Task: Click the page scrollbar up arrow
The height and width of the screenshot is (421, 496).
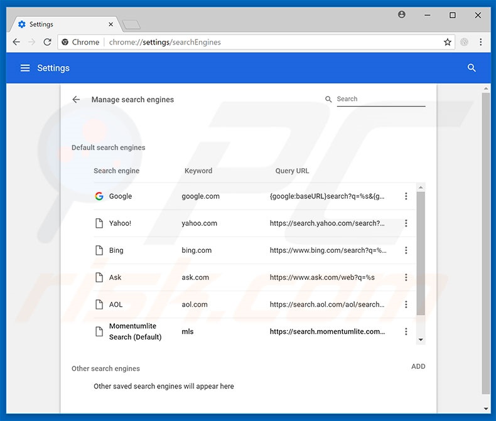Action: tap(486, 89)
